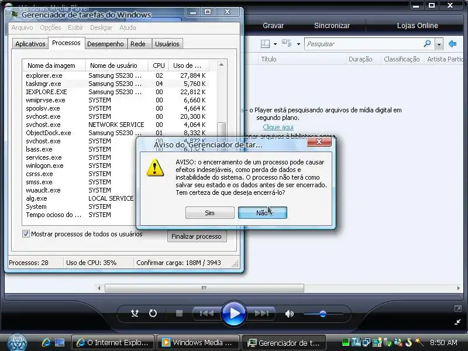Select the spoolsv.exe process row
The image size is (468, 351).
tap(116, 108)
